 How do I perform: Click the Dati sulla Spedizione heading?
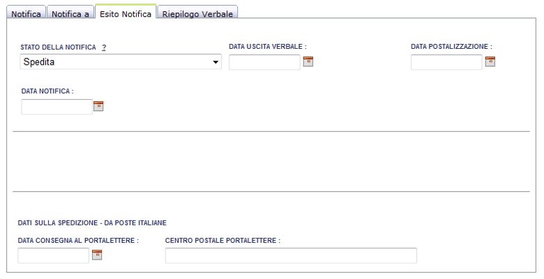coord(92,223)
